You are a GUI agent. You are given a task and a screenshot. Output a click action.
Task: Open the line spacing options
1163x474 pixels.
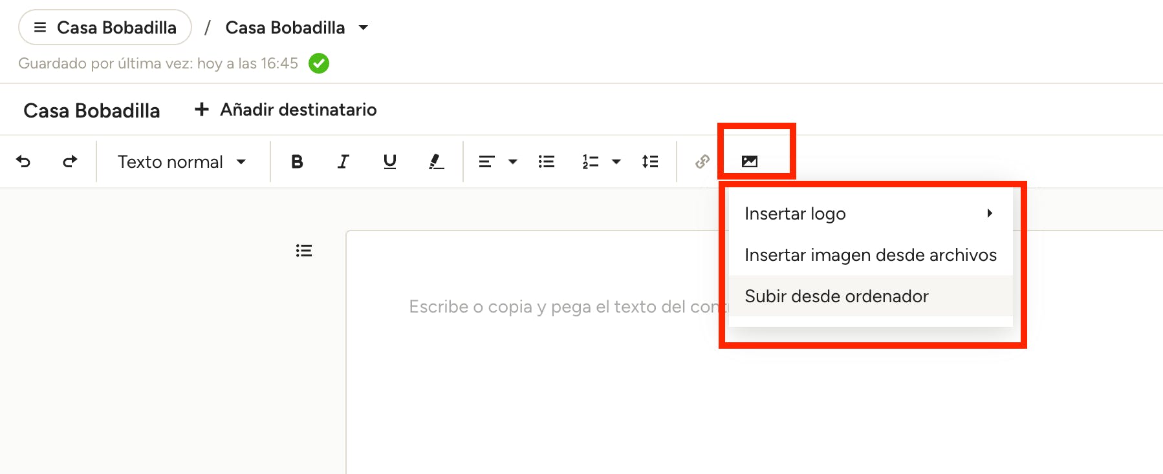pos(650,161)
